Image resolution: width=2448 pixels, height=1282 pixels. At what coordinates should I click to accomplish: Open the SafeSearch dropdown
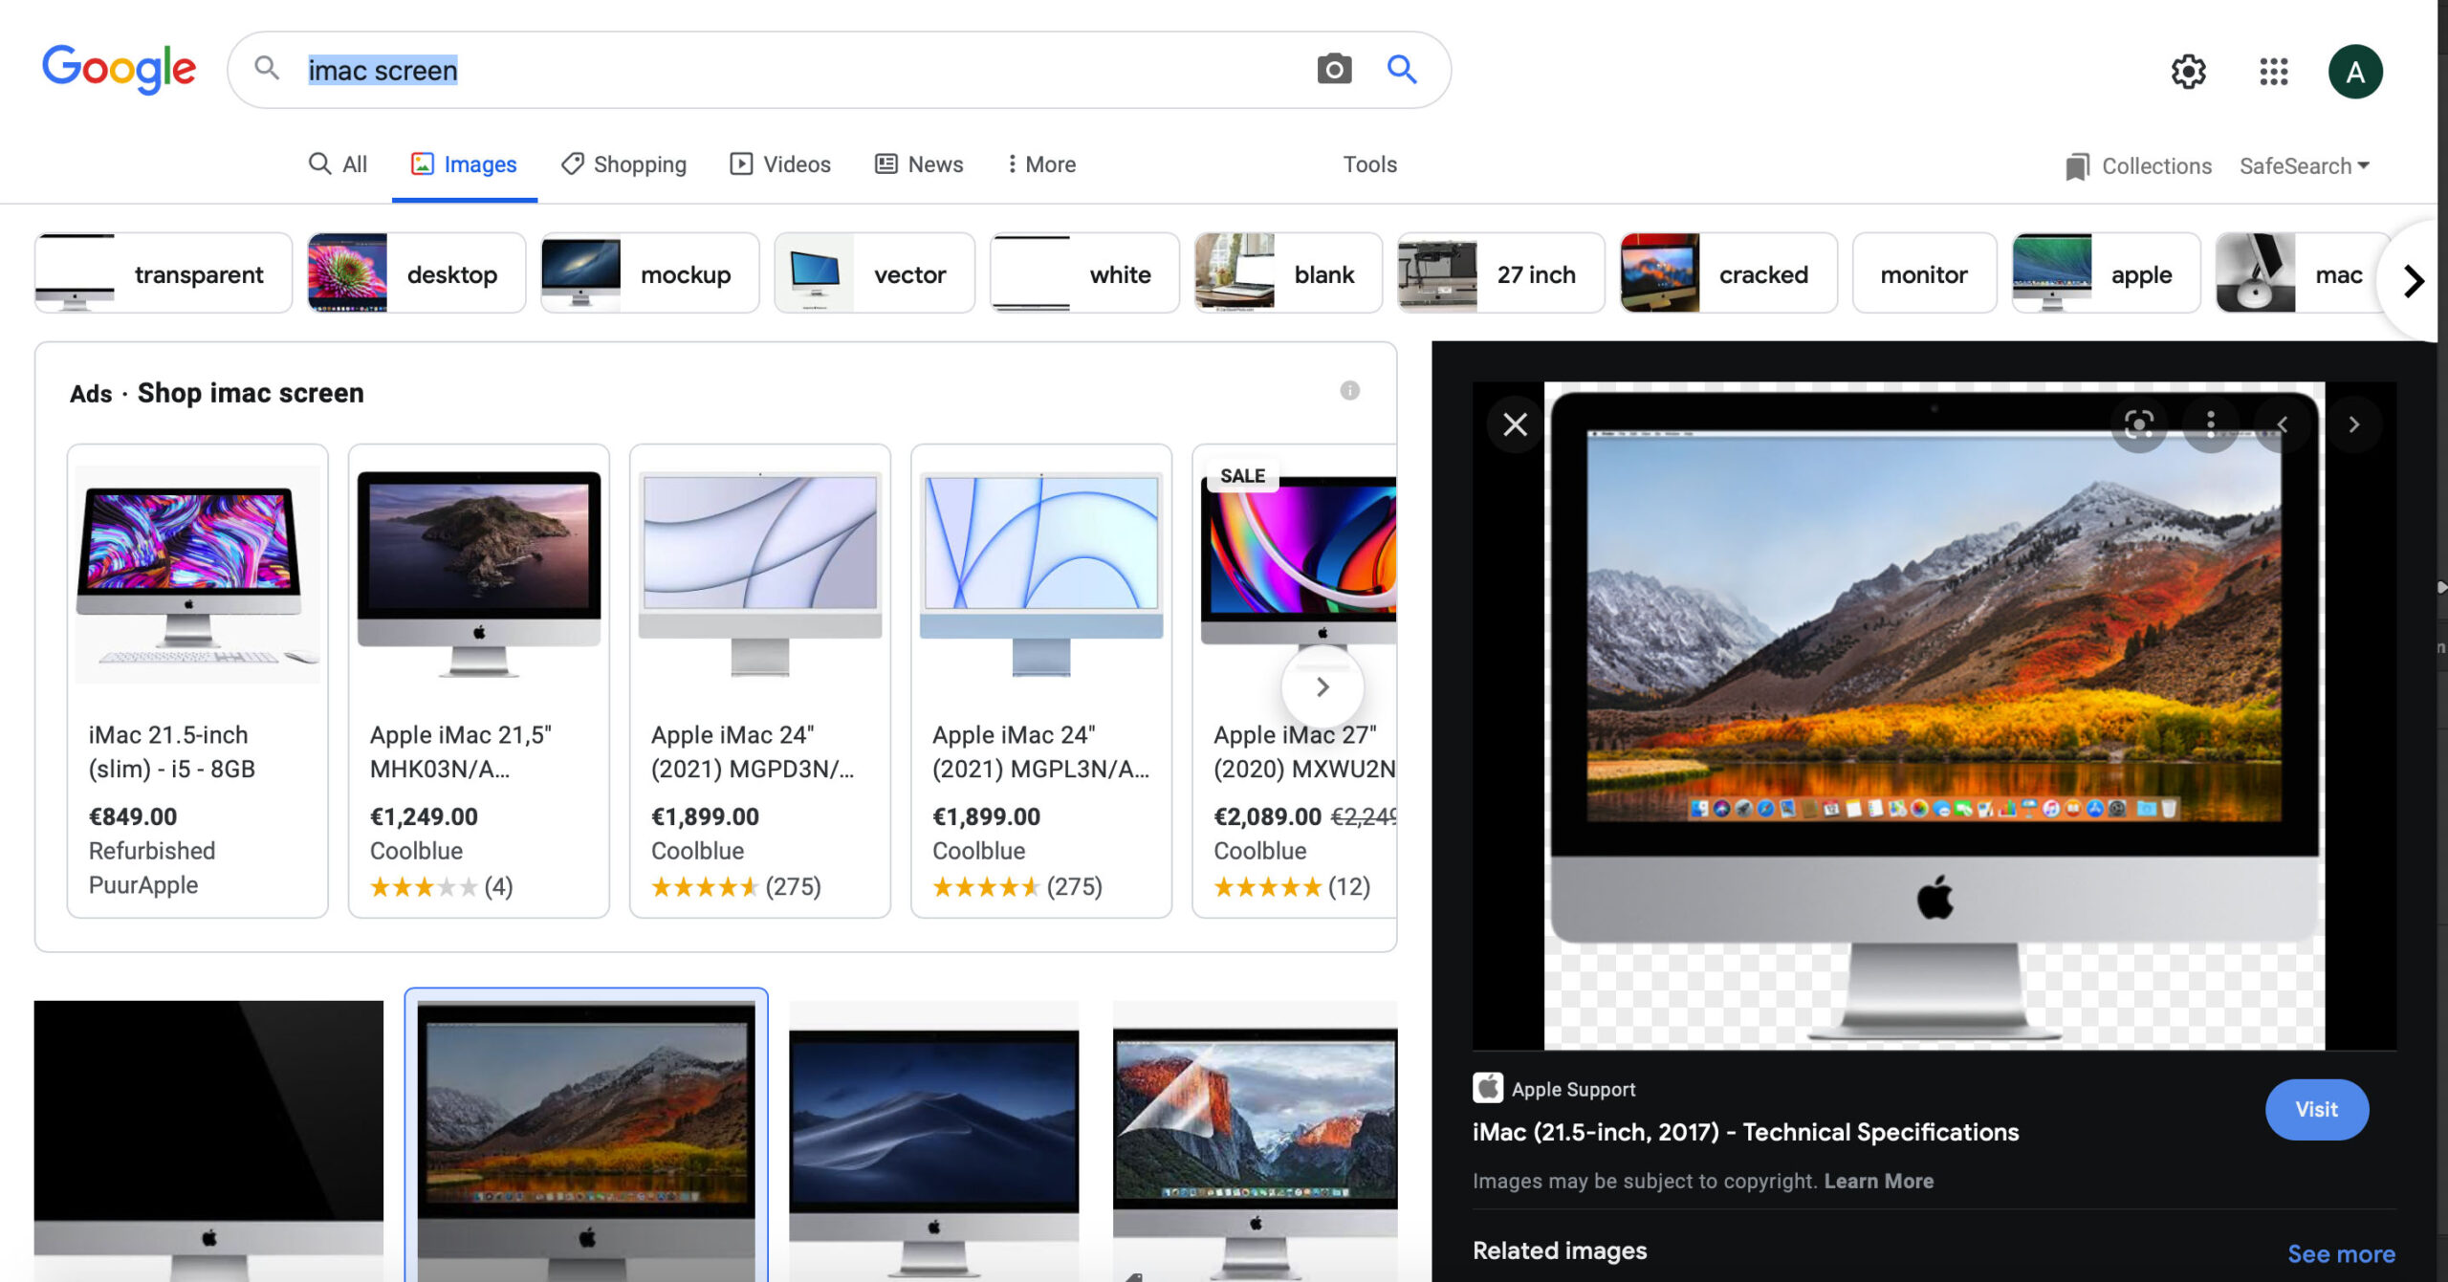pos(2305,165)
